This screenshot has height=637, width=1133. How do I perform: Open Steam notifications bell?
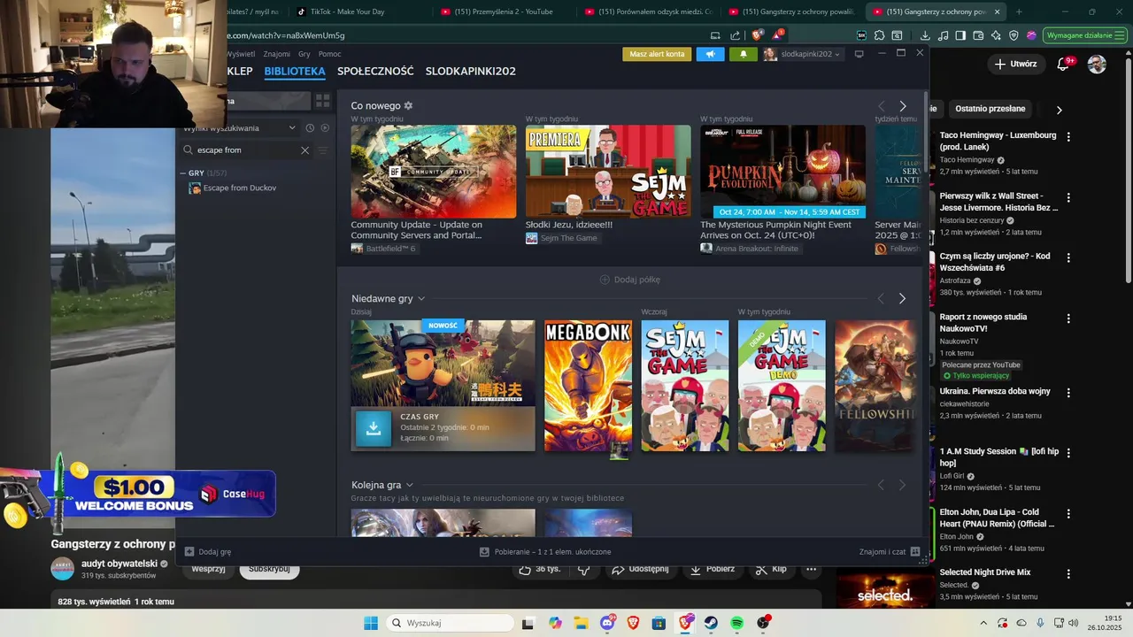pyautogui.click(x=743, y=54)
